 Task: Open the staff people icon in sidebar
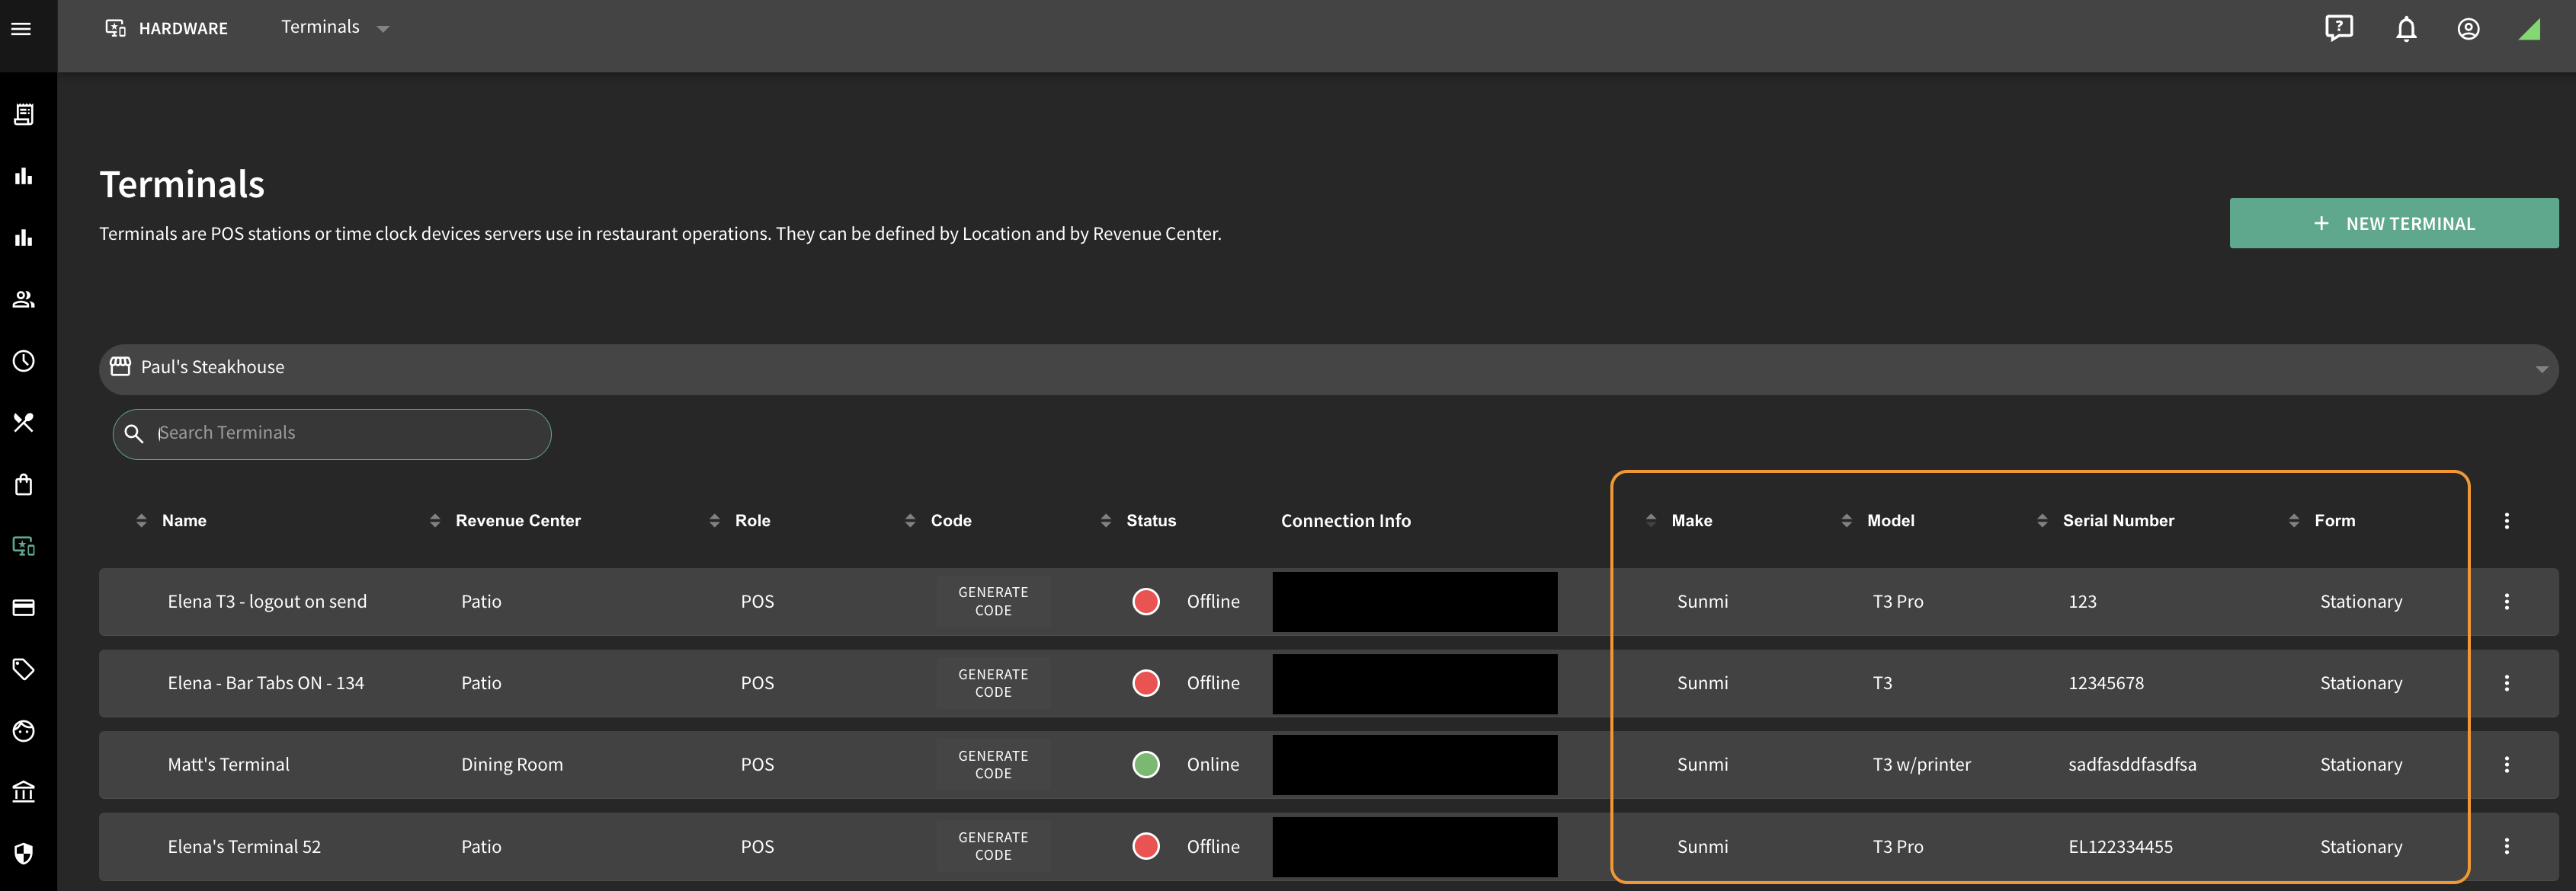coord(24,299)
